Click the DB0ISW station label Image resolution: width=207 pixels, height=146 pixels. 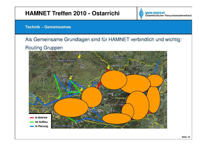[x=61, y=88]
